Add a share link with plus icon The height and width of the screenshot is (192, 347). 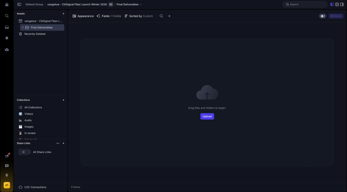point(63,143)
